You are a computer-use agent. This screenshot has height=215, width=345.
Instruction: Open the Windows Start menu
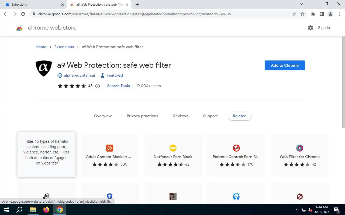pos(6,210)
